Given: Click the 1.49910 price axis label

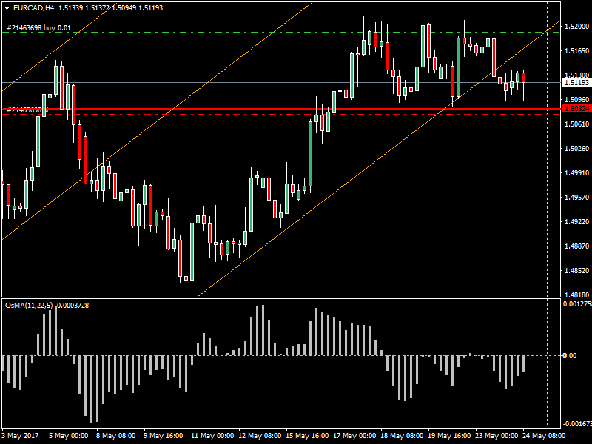Looking at the screenshot, I should pos(576,173).
